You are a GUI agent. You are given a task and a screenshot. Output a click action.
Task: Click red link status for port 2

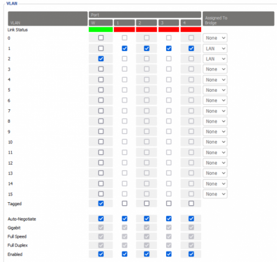pos(146,29)
